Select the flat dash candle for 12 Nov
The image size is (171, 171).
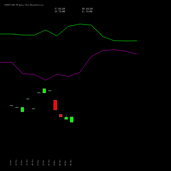pos(17,107)
